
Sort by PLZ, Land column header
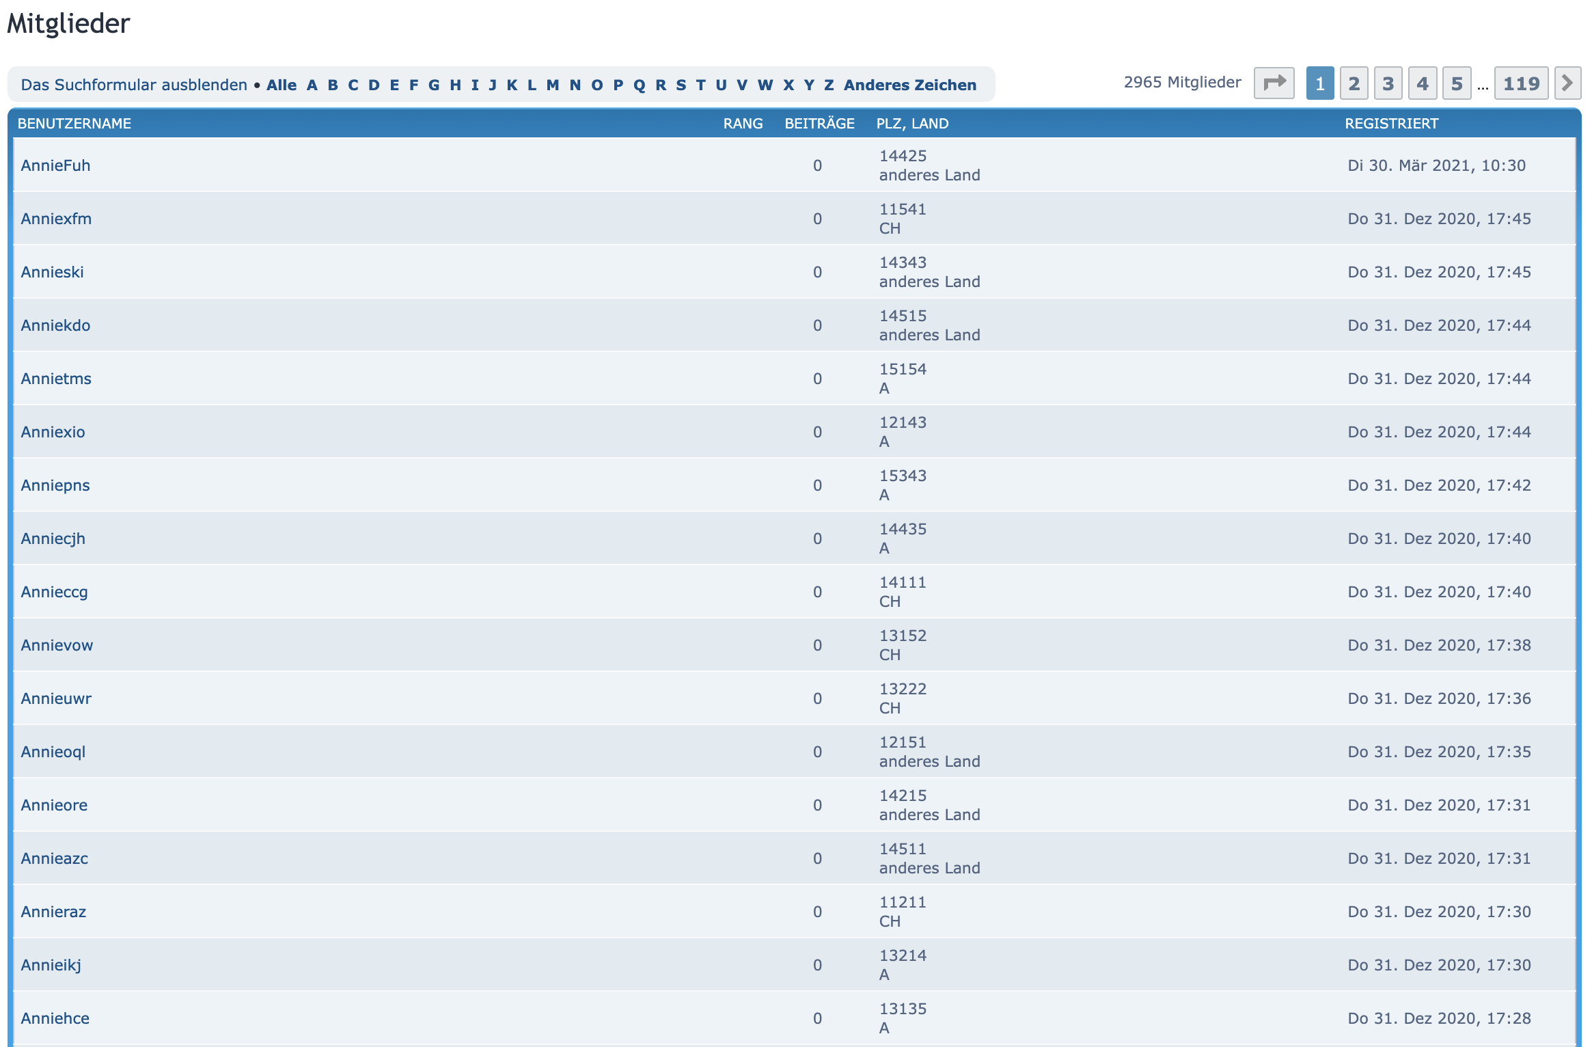[912, 124]
